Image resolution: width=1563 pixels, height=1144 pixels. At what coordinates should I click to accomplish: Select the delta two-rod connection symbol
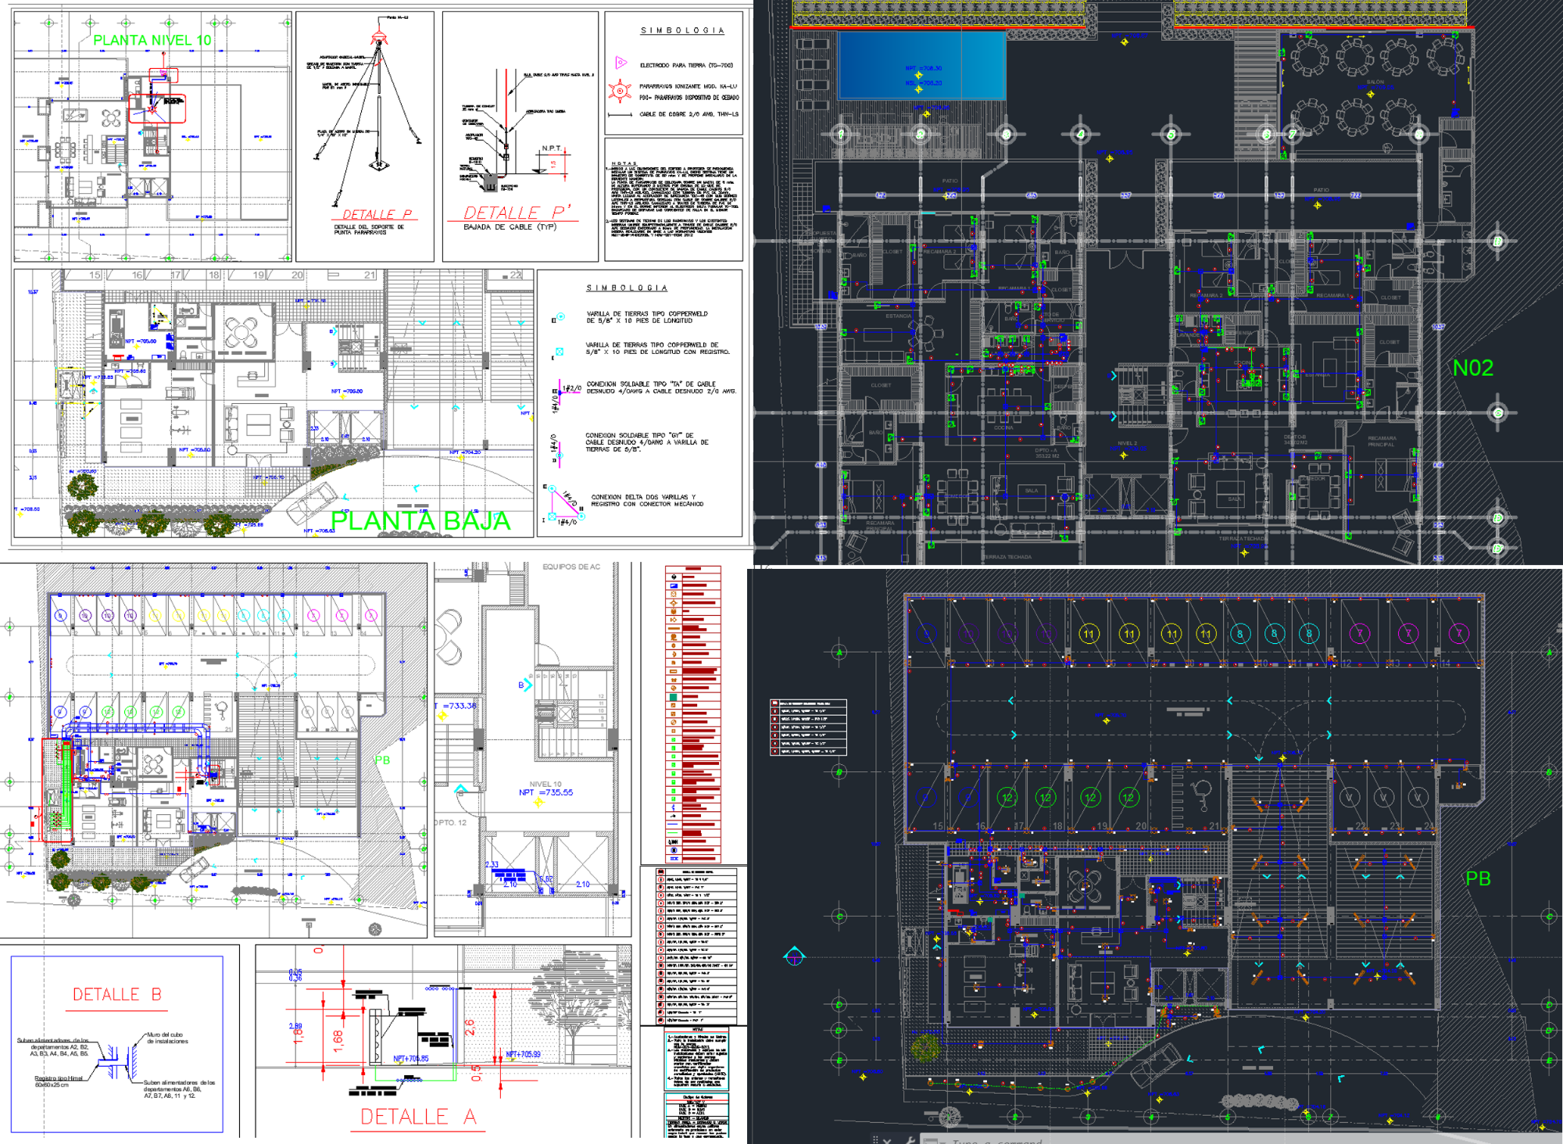point(563,504)
